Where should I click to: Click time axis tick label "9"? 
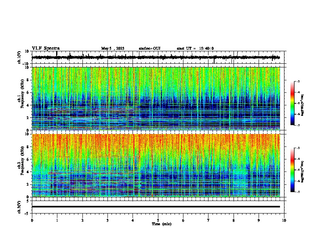[259, 220]
